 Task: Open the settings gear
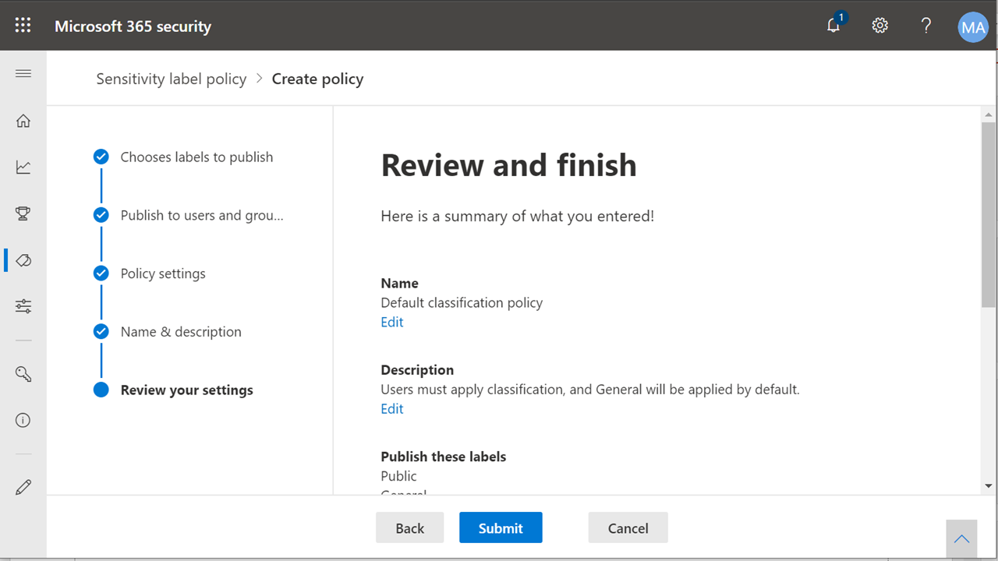880,26
